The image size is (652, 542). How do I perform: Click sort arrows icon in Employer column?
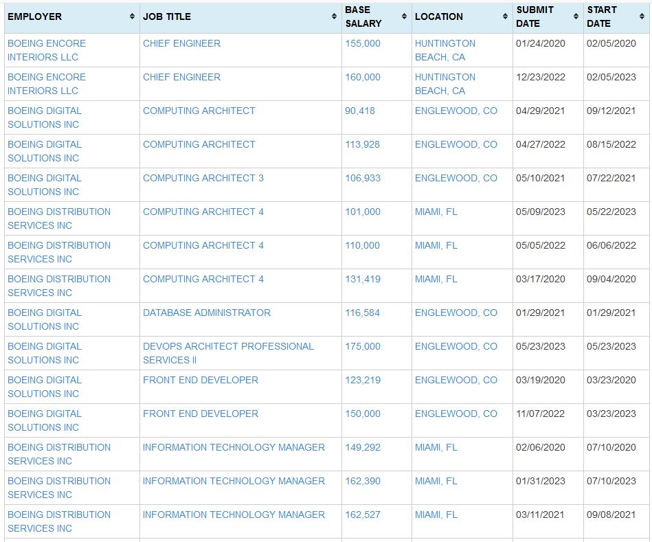click(132, 16)
